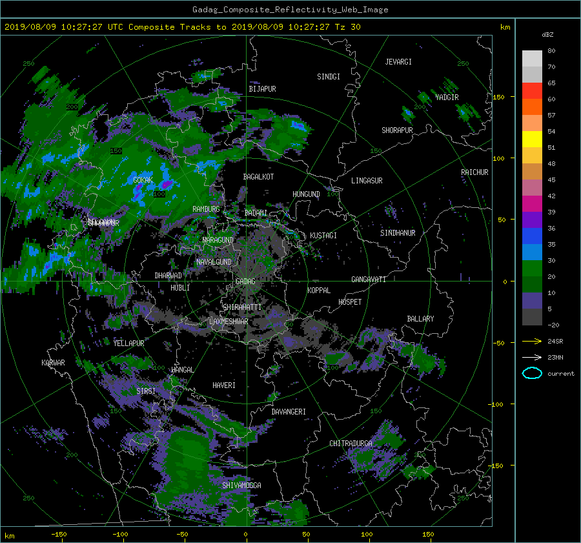Screen dimensions: 581x543
Task: Click the YELLAPUR city label
Action: tap(128, 343)
